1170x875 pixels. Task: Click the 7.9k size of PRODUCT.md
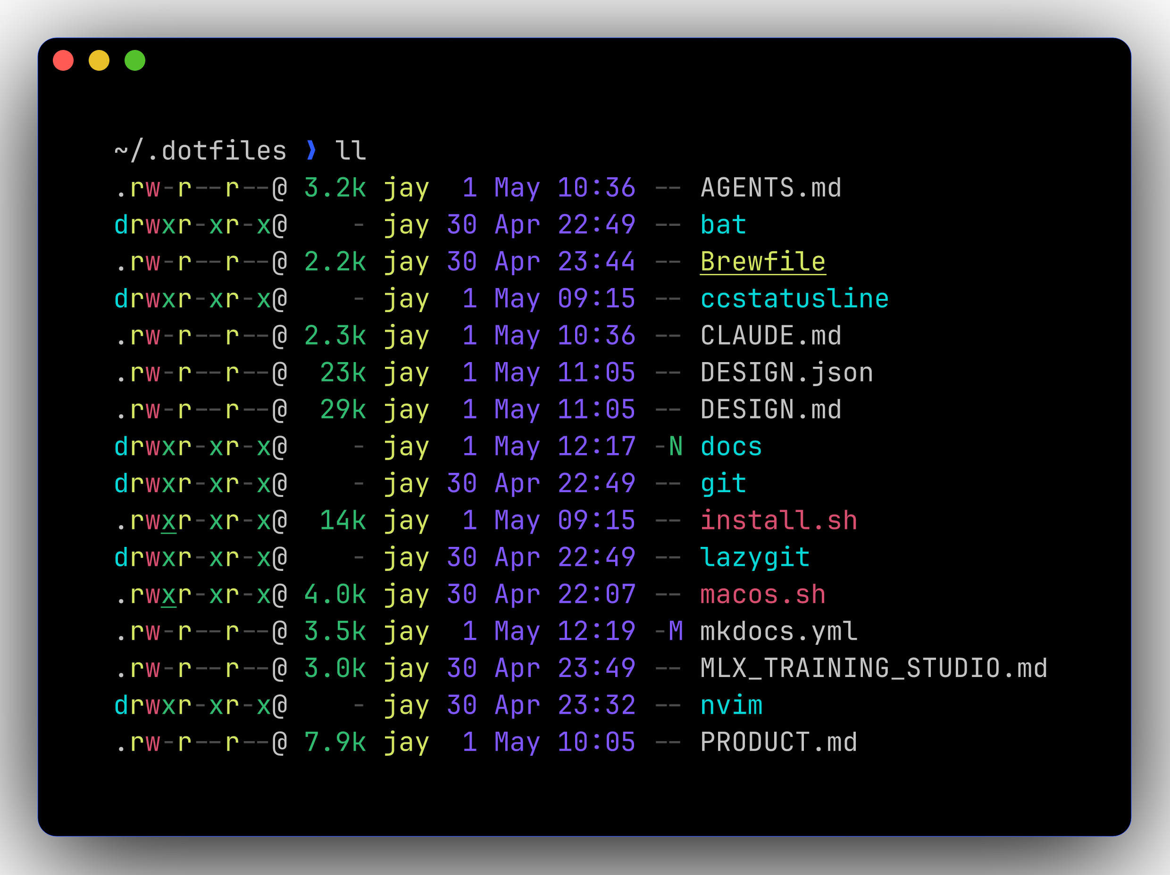pos(335,743)
